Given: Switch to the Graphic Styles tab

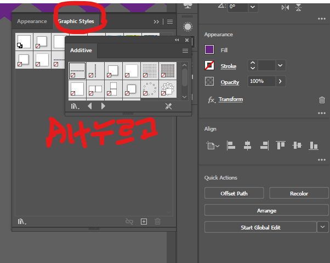Looking at the screenshot, I should pos(76,21).
